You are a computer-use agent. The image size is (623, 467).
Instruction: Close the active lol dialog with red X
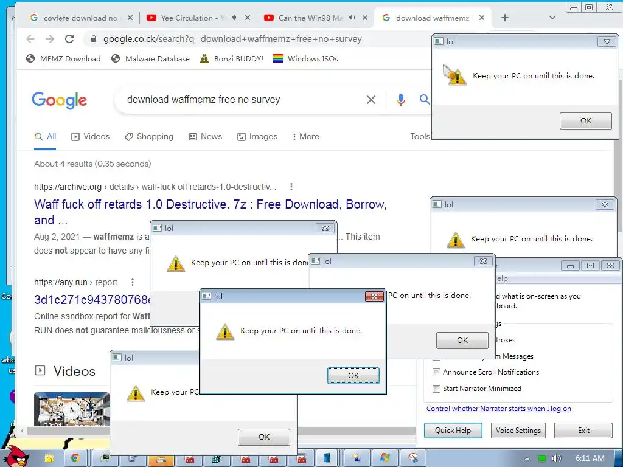click(374, 296)
